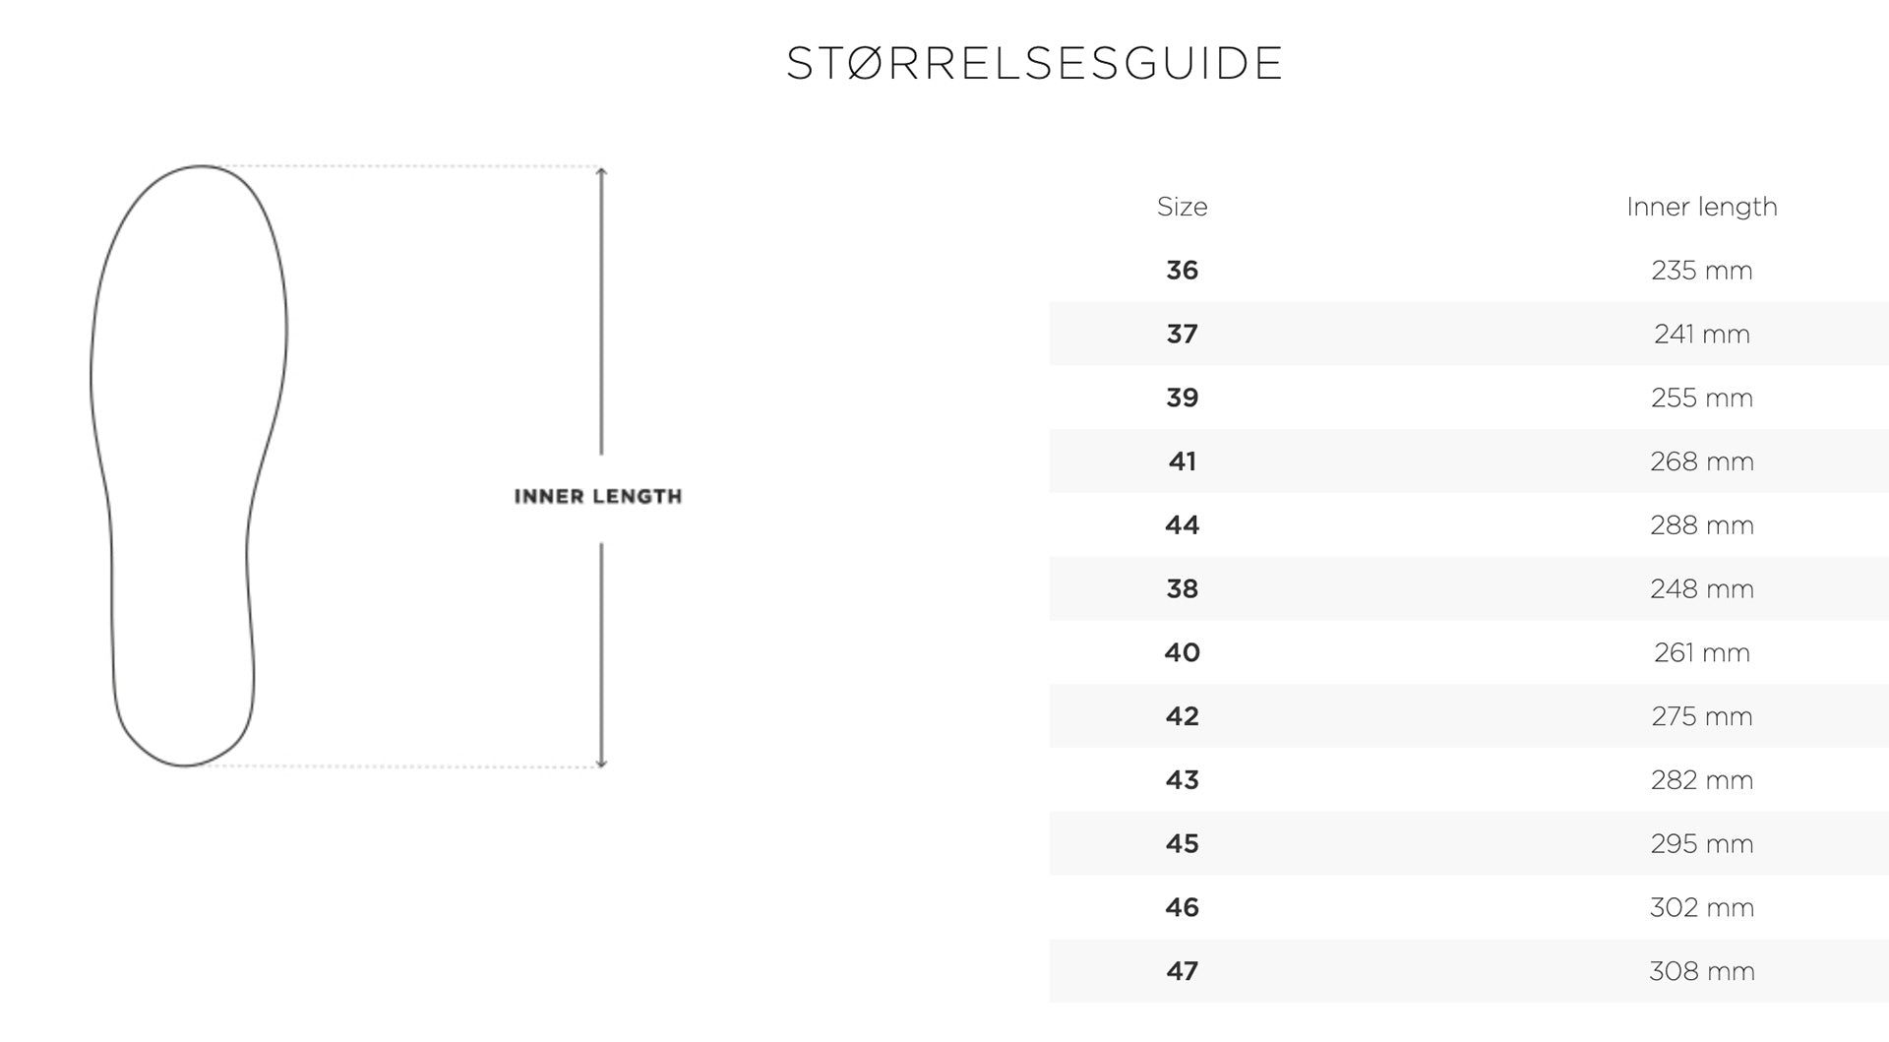This screenshot has height=1042, width=1889.
Task: Click the 282 mm inner length value
Action: pos(1701,780)
